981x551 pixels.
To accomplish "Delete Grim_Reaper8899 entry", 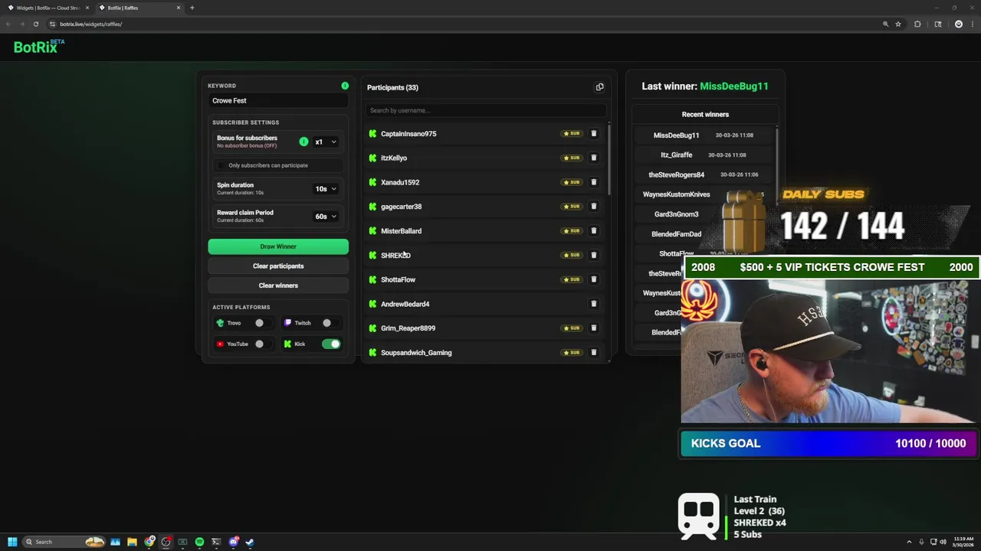I will [x=593, y=328].
